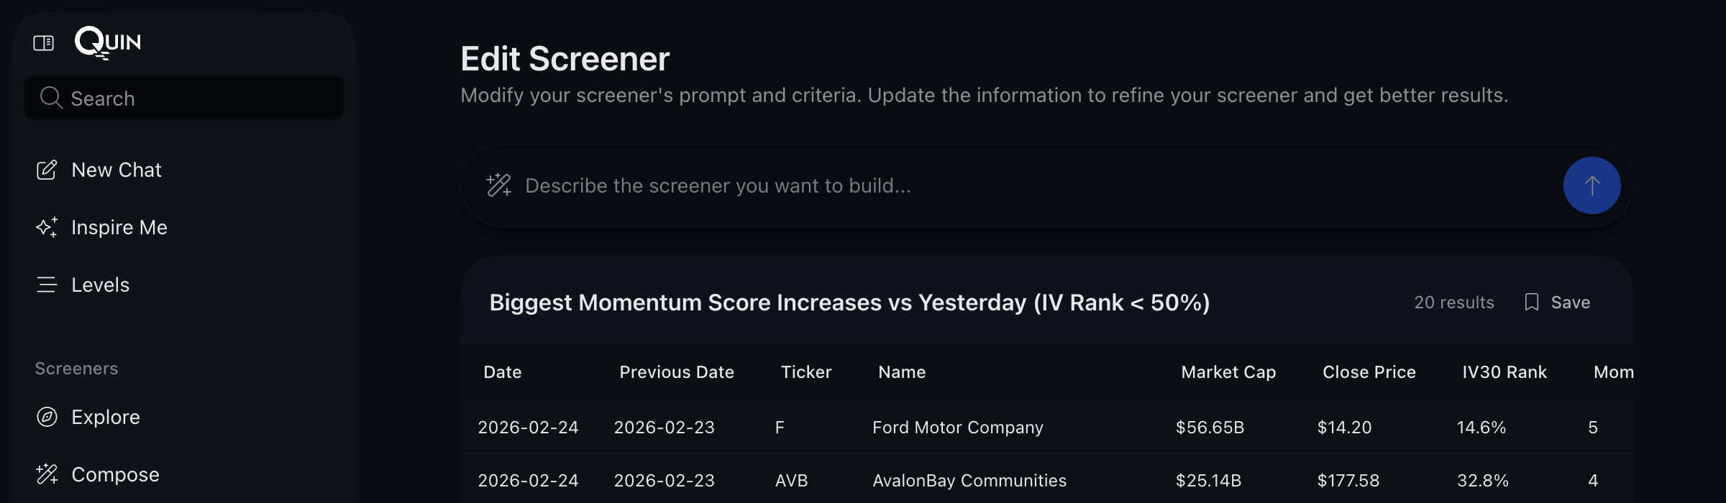
Task: Select Levels in the sidebar
Action: [x=100, y=285]
